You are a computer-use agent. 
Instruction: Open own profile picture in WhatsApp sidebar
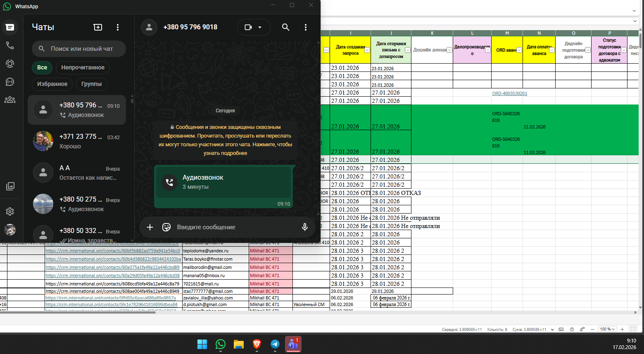coord(10,230)
